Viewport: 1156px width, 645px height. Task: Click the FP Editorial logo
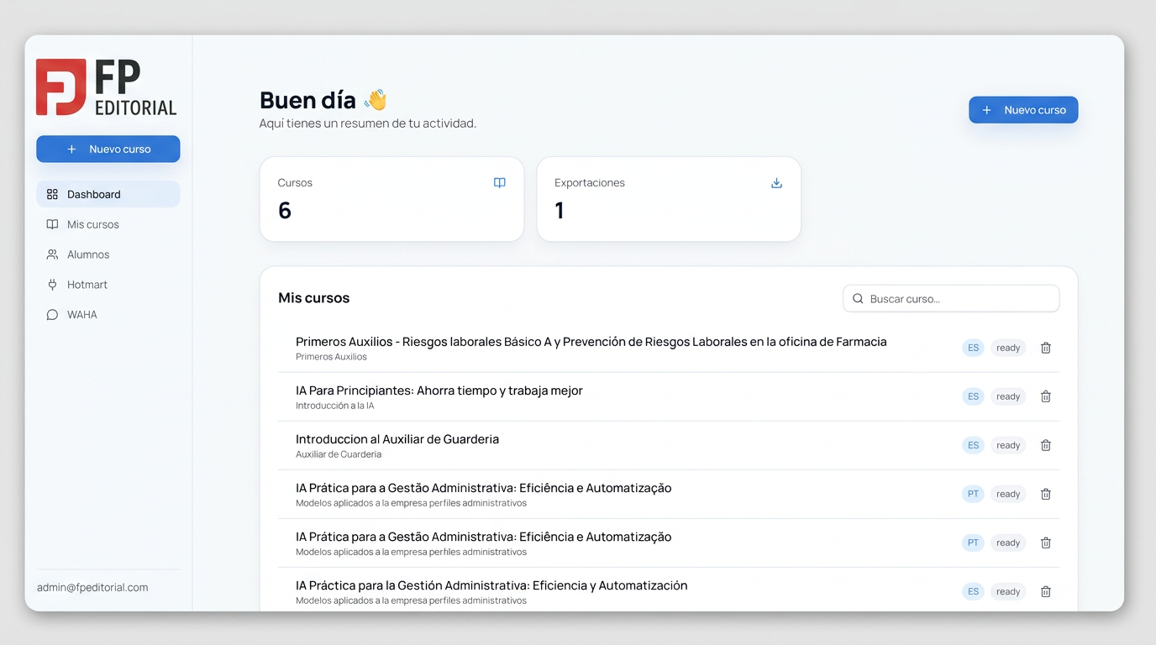[107, 87]
